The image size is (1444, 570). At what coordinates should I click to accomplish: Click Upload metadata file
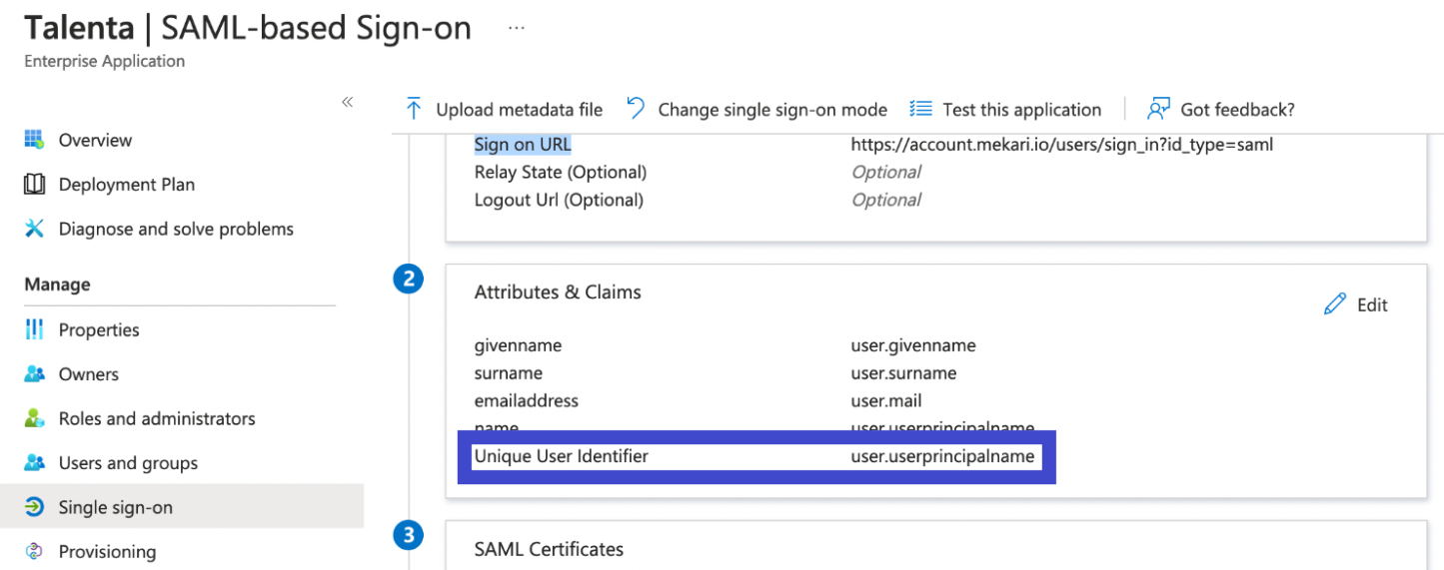point(519,110)
